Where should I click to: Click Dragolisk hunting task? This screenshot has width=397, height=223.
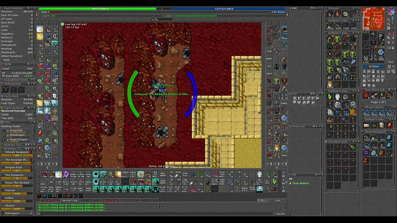[16, 131]
